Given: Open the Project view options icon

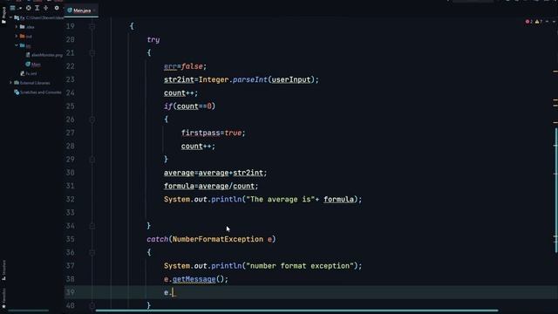Looking at the screenshot, I should point(12,8).
